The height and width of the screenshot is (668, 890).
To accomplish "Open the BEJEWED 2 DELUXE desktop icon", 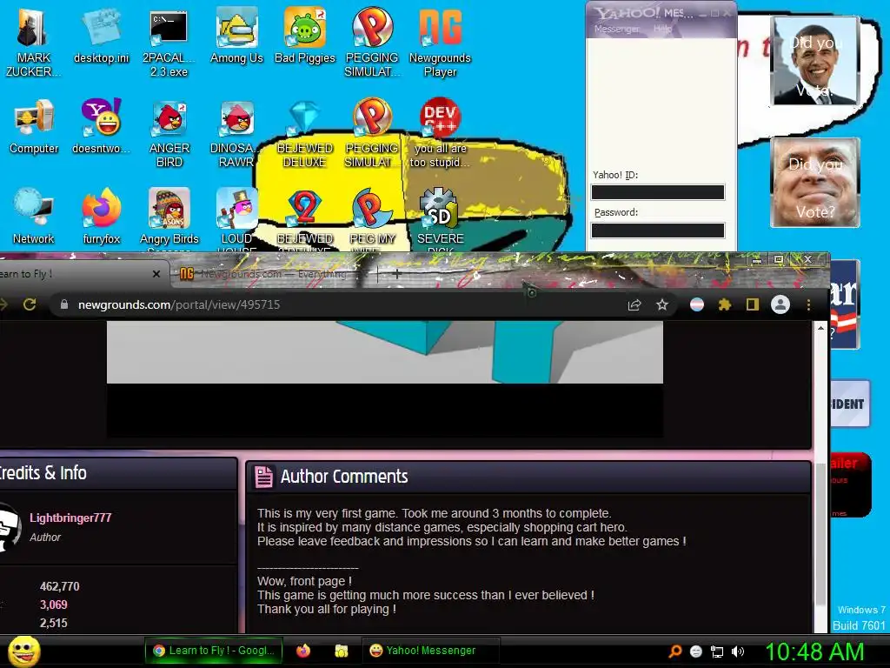I will tap(305, 218).
